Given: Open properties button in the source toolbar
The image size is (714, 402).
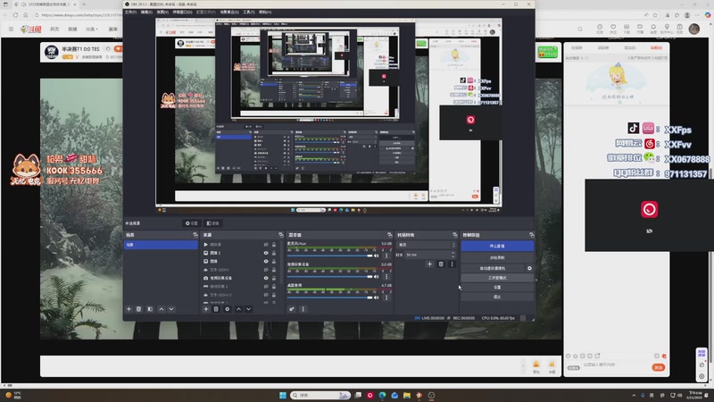Looking at the screenshot, I should tap(192, 223).
